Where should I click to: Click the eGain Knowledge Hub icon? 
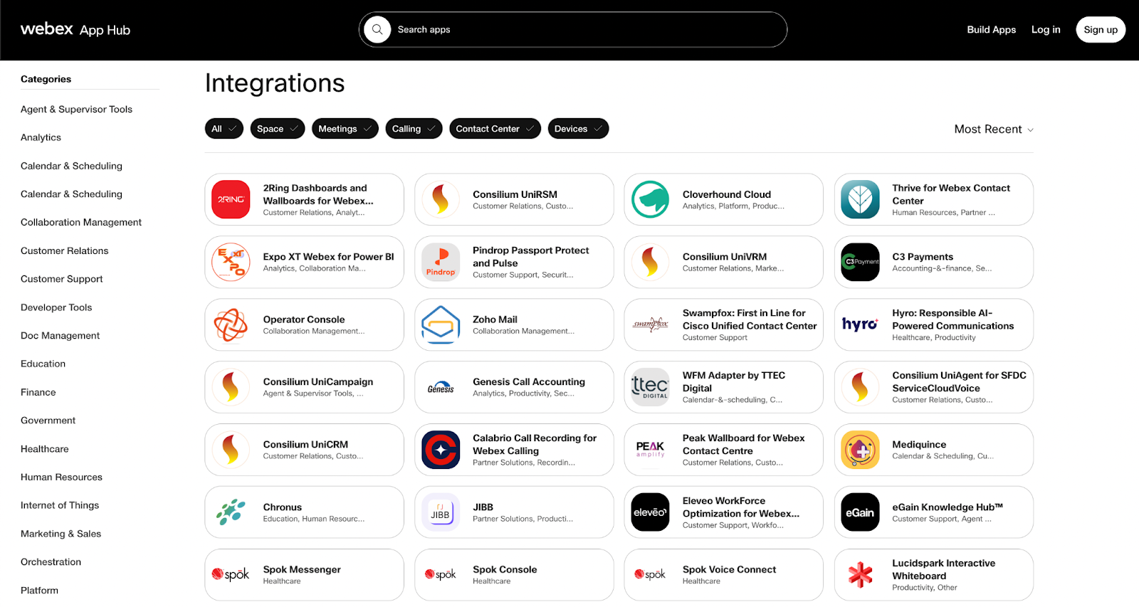pyautogui.click(x=860, y=512)
